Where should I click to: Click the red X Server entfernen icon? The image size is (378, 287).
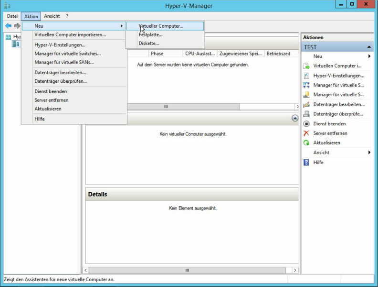(306, 133)
